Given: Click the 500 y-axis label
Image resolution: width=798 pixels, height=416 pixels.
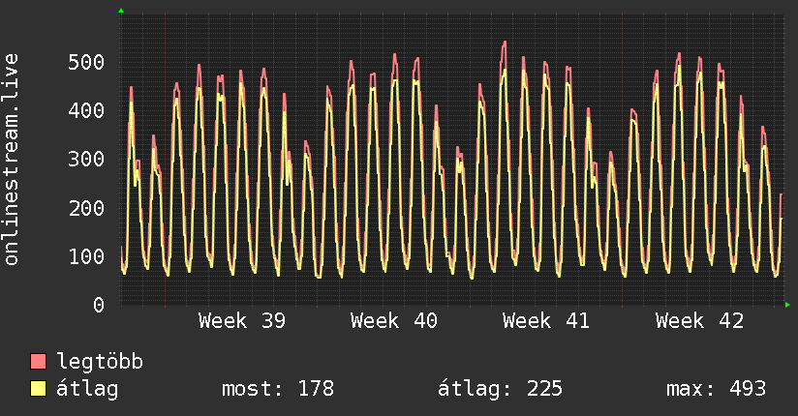Looking at the screenshot, I should [x=86, y=62].
